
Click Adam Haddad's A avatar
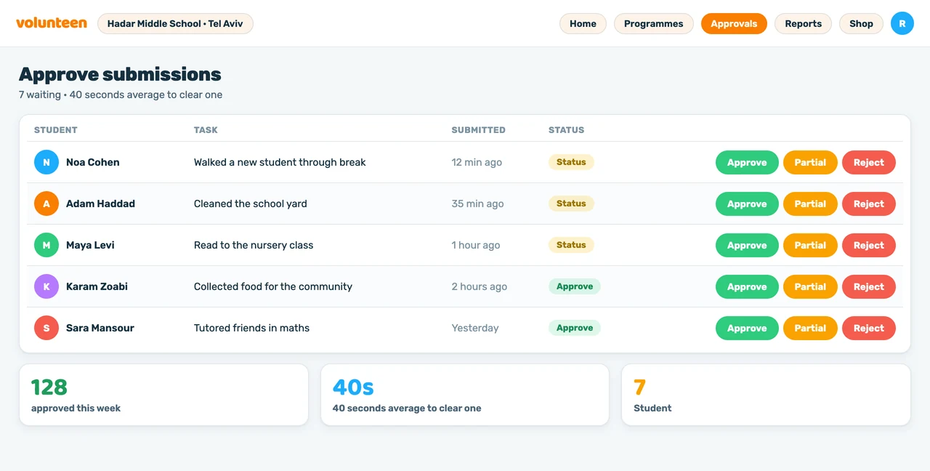click(x=46, y=204)
